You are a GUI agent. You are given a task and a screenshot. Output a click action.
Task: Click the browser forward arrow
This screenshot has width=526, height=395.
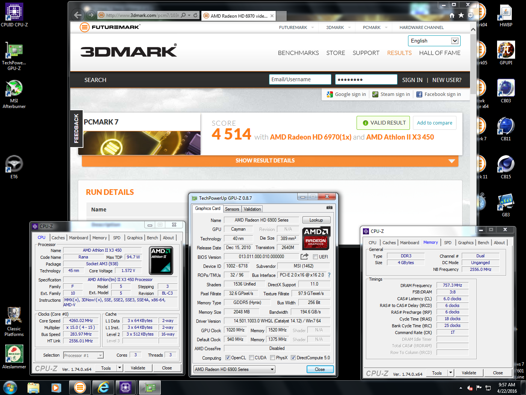click(x=91, y=15)
